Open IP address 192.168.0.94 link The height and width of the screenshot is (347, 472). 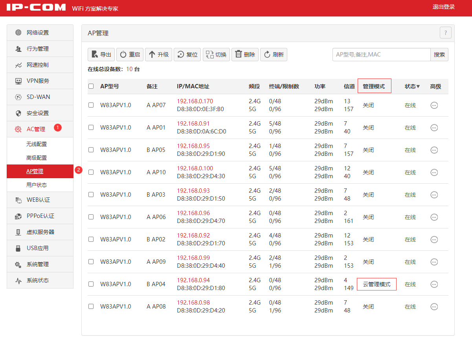[193, 280]
